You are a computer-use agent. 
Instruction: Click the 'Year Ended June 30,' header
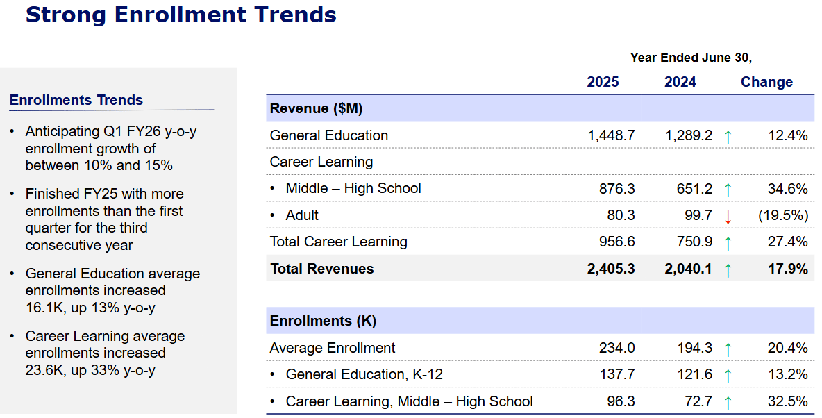coord(691,58)
